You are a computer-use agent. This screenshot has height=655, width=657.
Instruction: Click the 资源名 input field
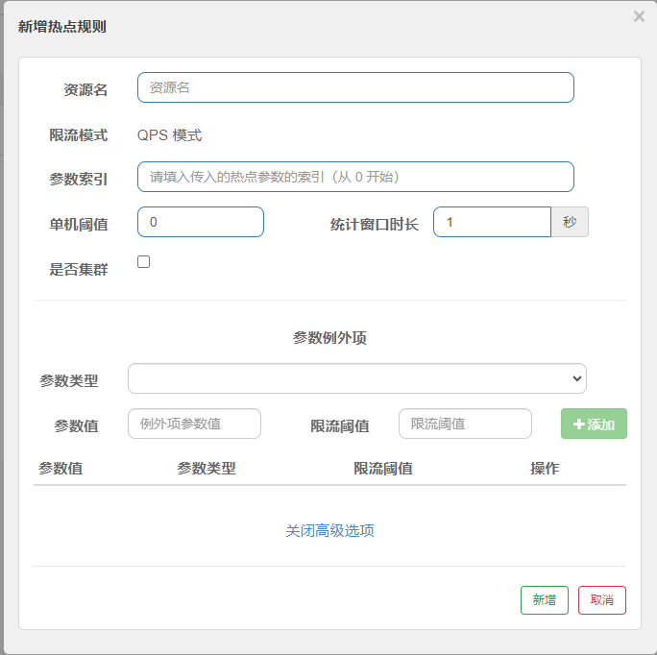(355, 87)
